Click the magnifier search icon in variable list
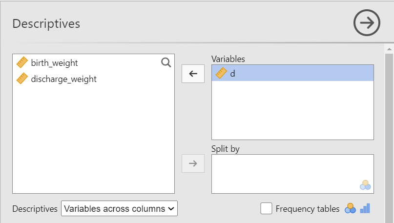This screenshot has width=394, height=223. tap(166, 62)
